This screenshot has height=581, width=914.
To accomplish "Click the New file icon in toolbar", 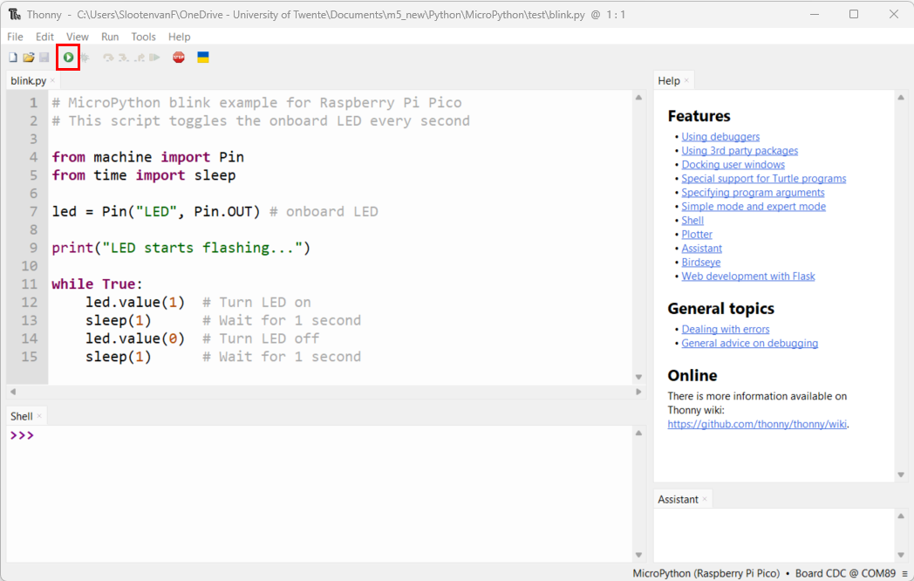I will [x=13, y=58].
